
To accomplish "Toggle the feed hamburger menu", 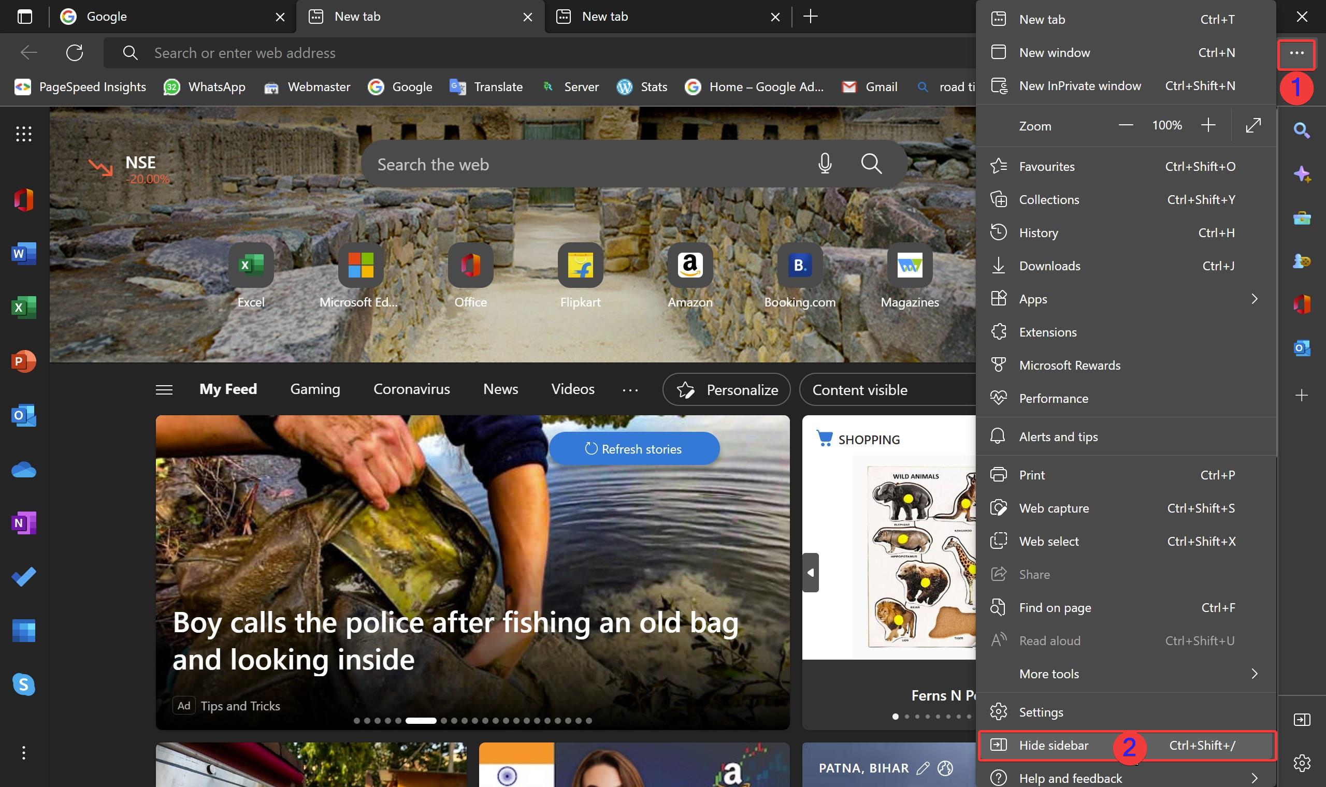I will tap(164, 390).
